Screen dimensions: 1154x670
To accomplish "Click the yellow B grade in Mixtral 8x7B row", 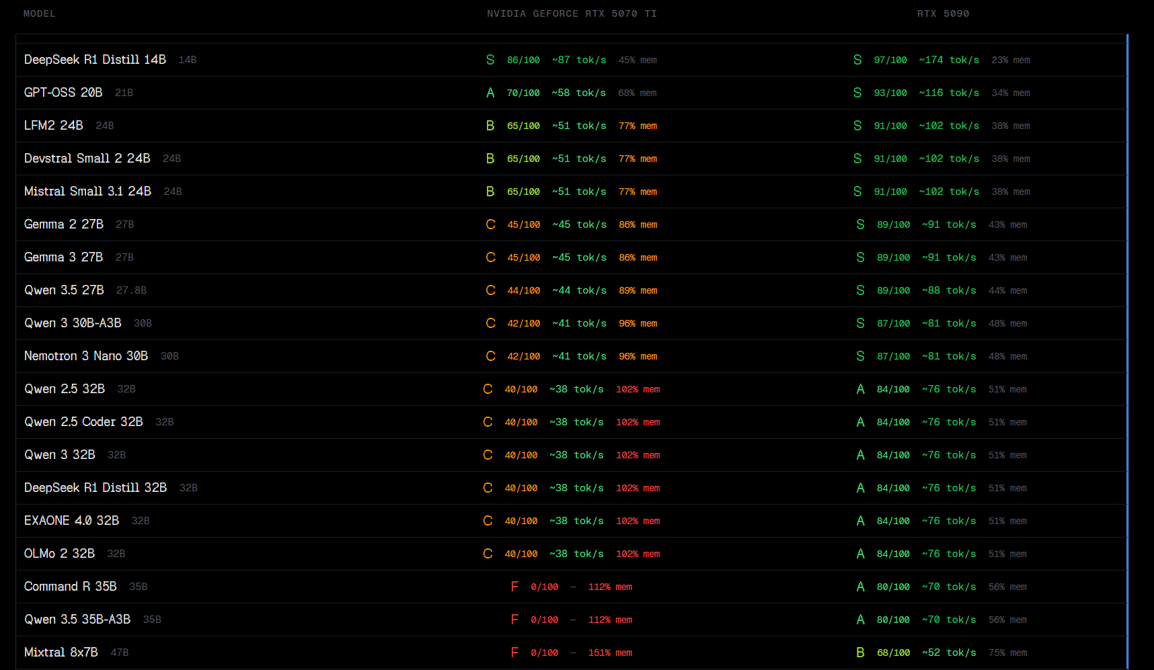I will point(860,653).
